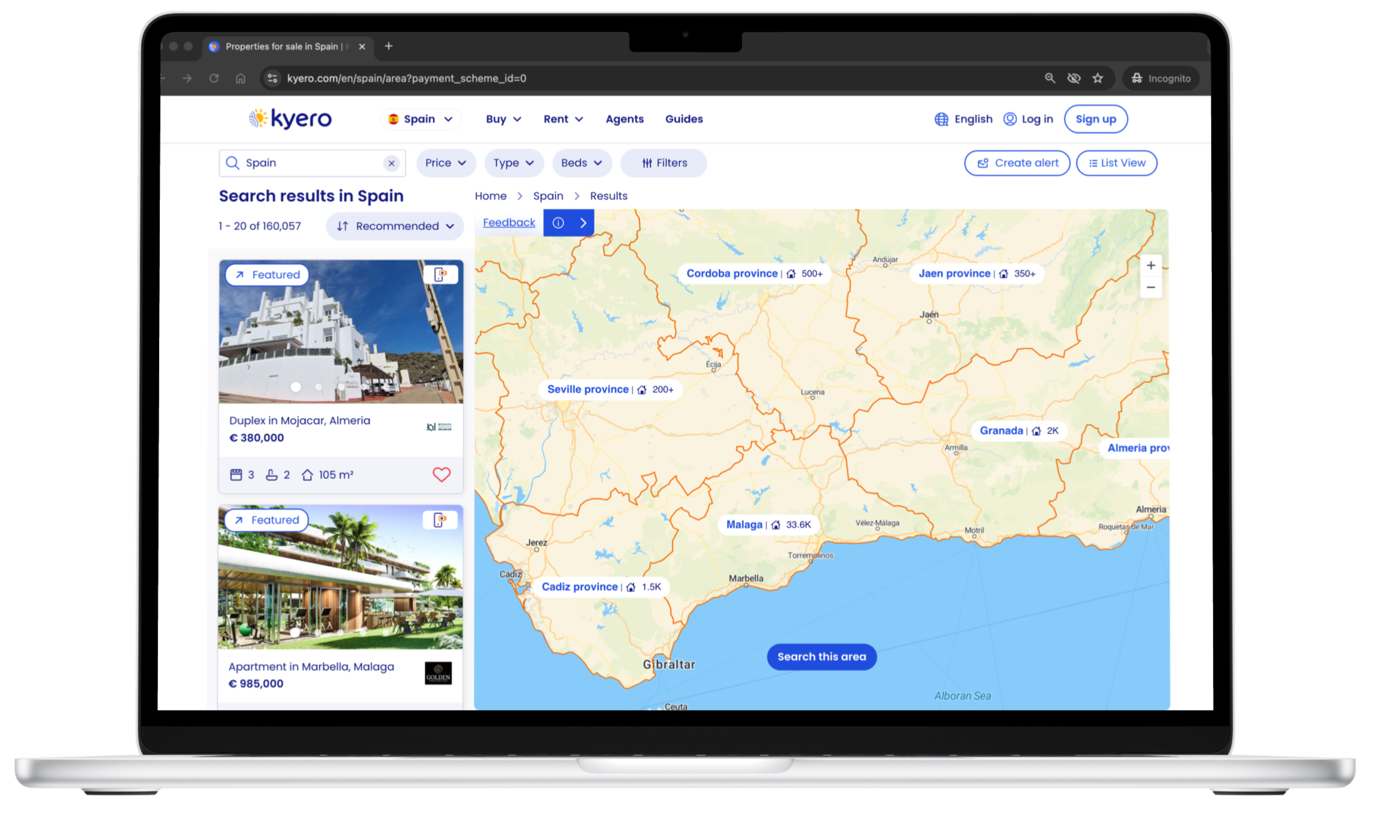
Task: Clear the Spain search field text
Action: (x=392, y=163)
